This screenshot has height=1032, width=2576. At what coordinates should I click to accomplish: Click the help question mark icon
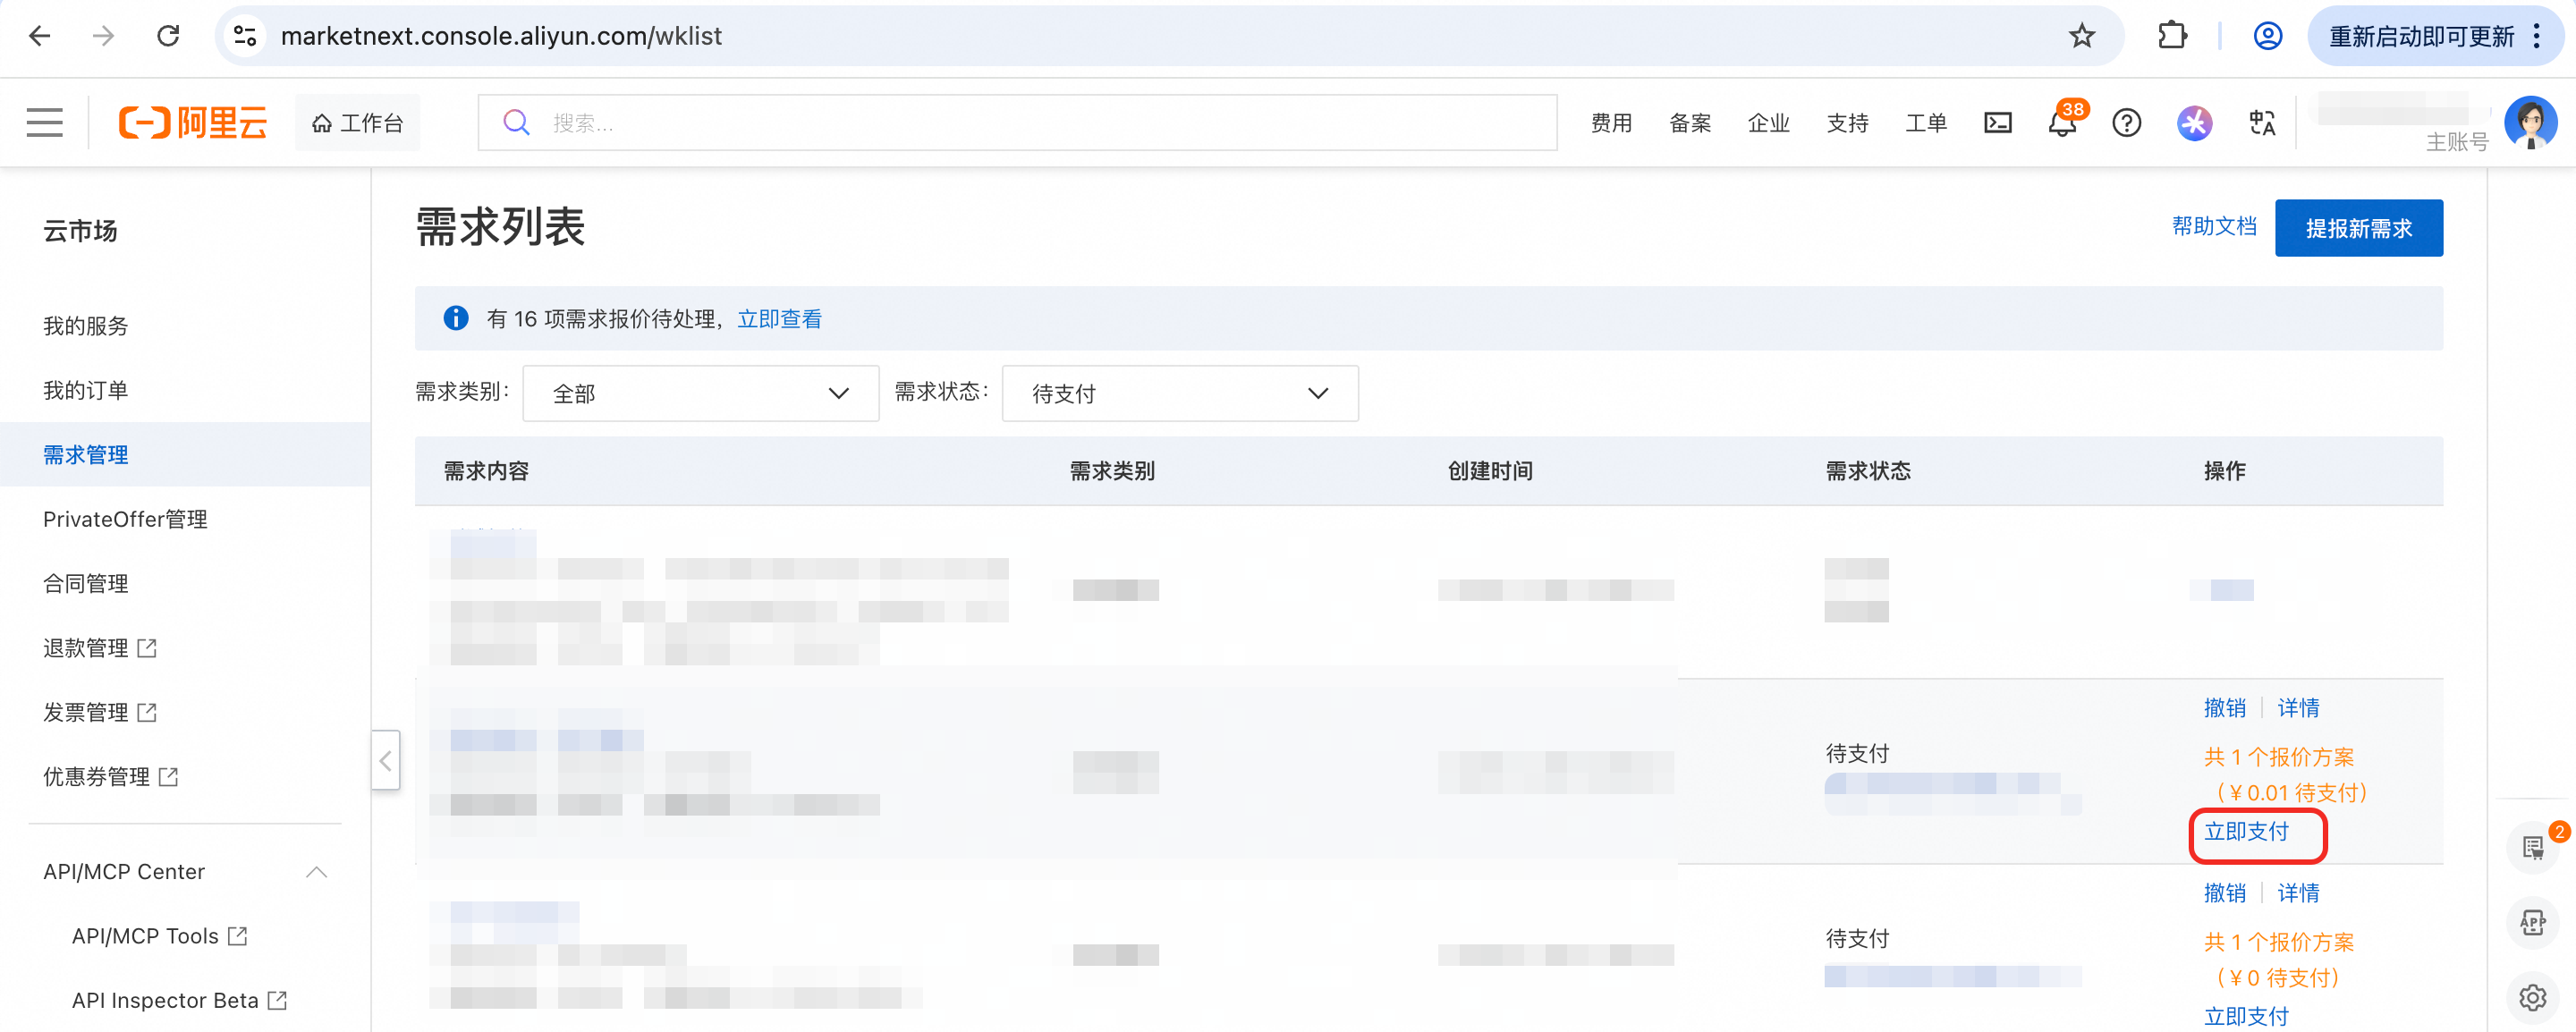(x=2126, y=123)
